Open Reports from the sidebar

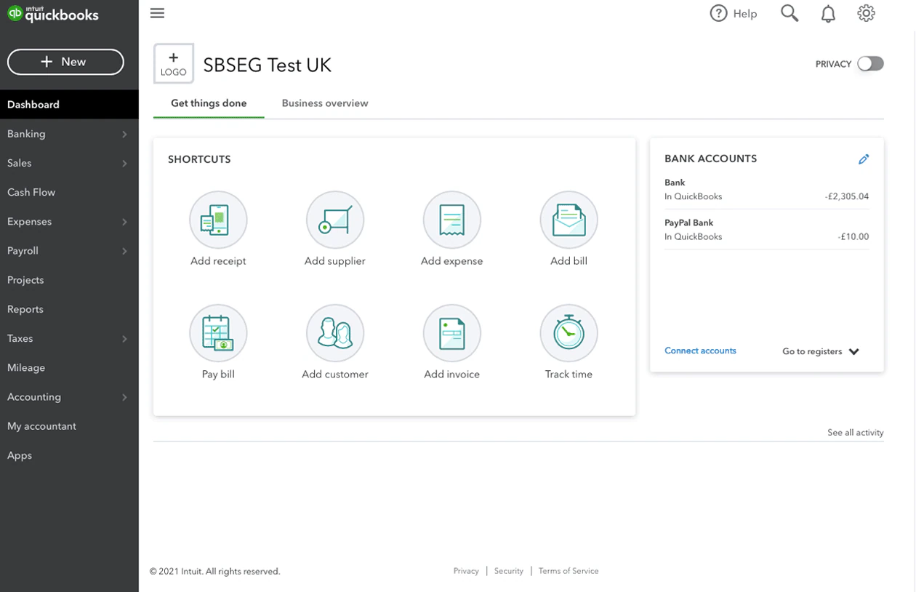coord(69,309)
